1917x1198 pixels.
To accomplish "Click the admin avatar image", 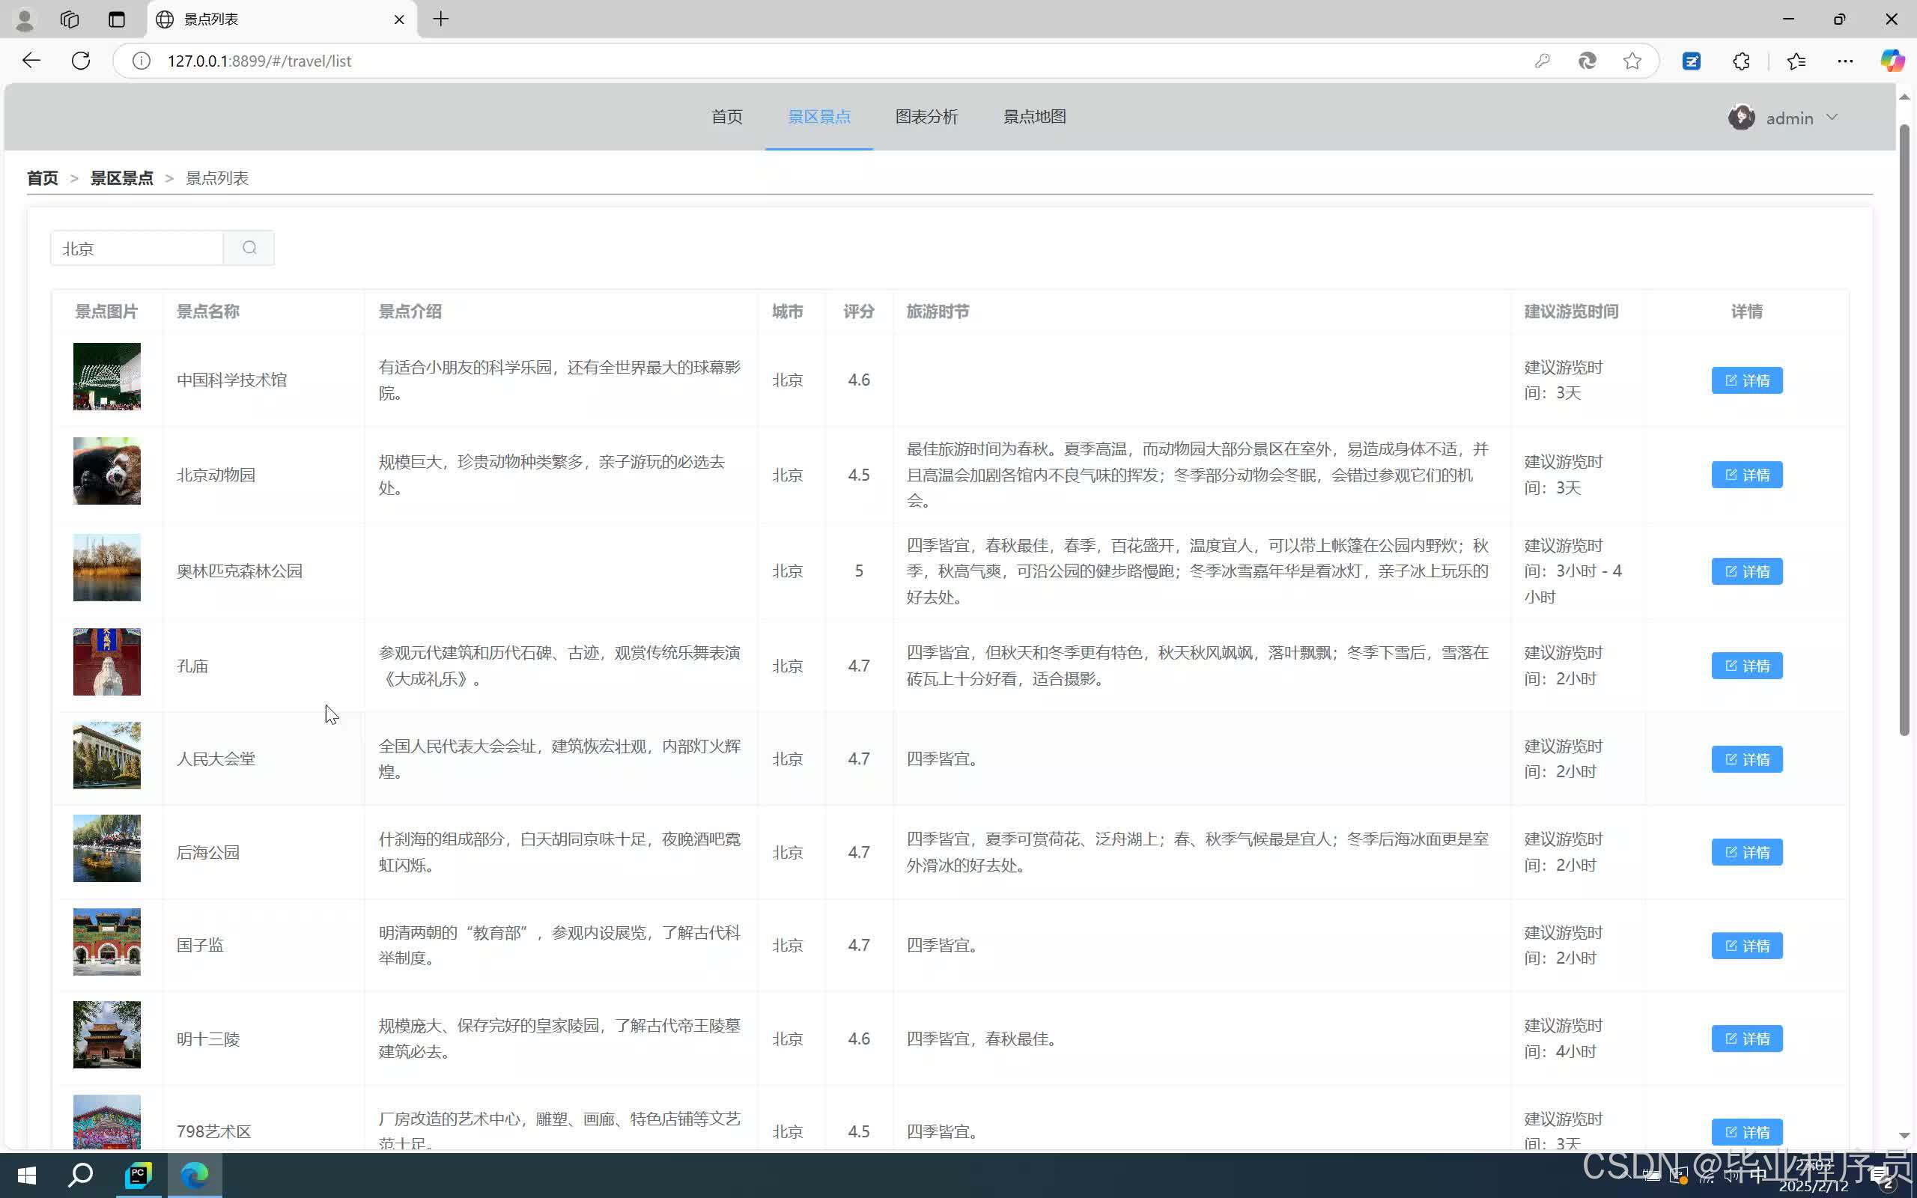I will click(1741, 118).
